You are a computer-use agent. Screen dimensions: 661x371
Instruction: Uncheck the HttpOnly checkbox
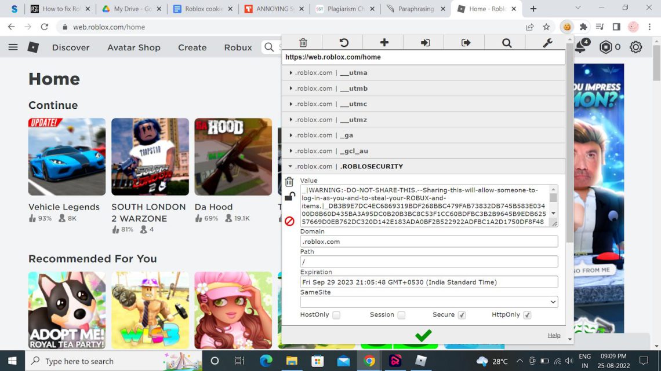coord(526,315)
